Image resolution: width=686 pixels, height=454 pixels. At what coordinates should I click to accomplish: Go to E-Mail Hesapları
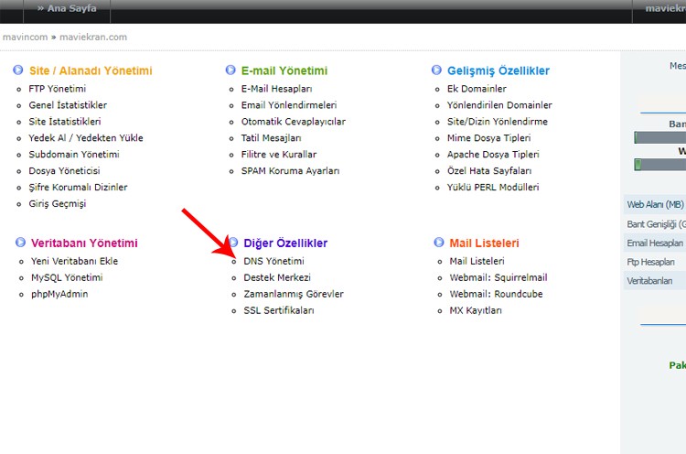[x=276, y=89]
